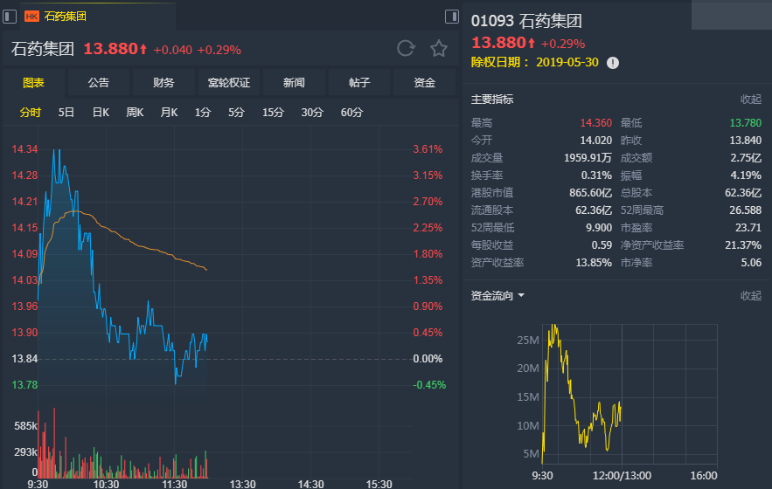Select the 分时 chart period
Image resolution: width=772 pixels, height=489 pixels.
[x=30, y=113]
